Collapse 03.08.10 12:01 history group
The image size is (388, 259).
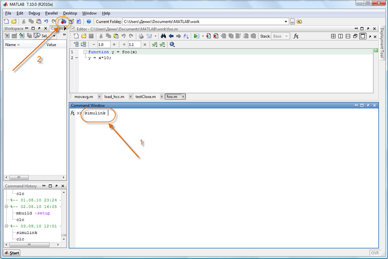pos(6,226)
